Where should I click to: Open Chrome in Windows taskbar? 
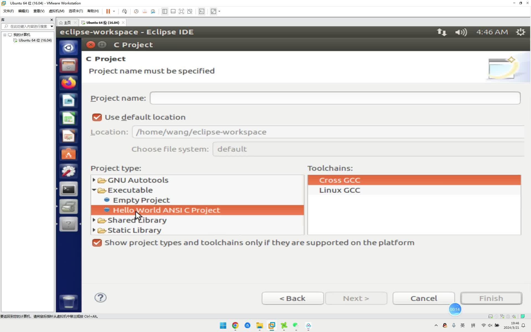235,325
